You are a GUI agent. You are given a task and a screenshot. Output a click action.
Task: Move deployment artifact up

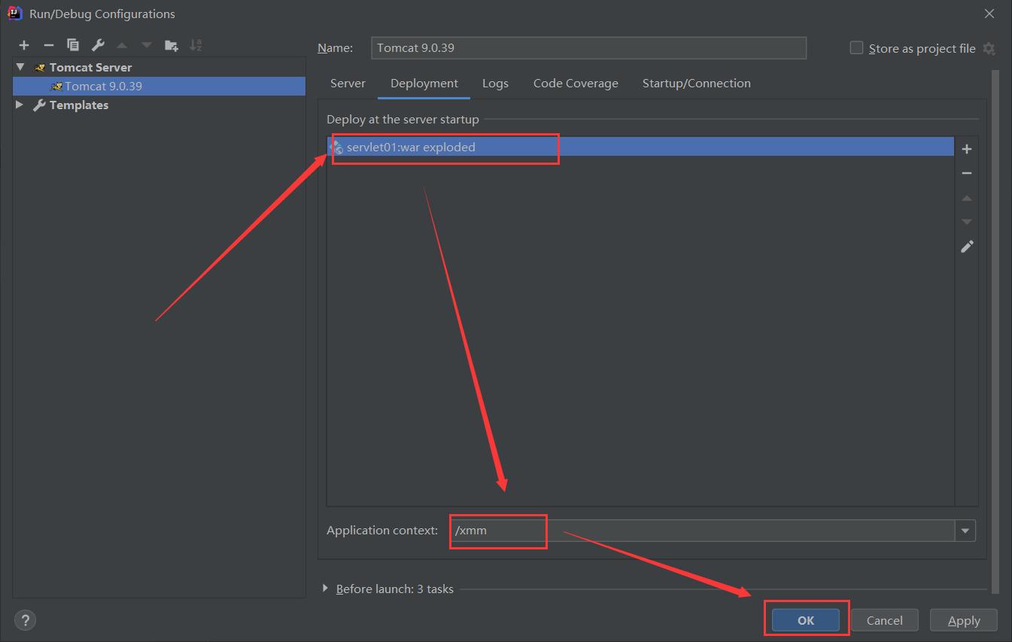click(x=967, y=198)
